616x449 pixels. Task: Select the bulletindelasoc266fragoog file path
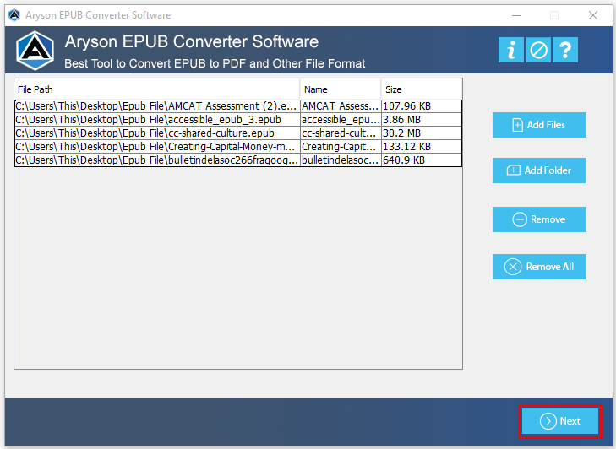[x=157, y=160]
